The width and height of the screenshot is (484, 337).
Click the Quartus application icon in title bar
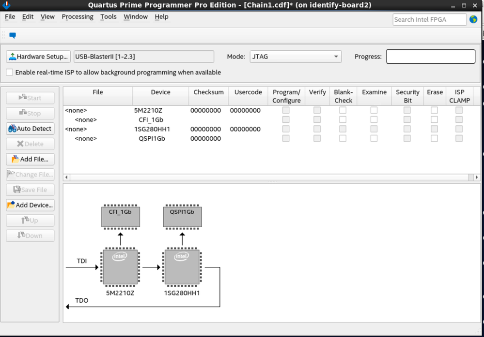[x=6, y=5]
